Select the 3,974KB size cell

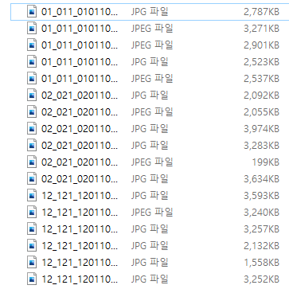pyautogui.click(x=261, y=129)
